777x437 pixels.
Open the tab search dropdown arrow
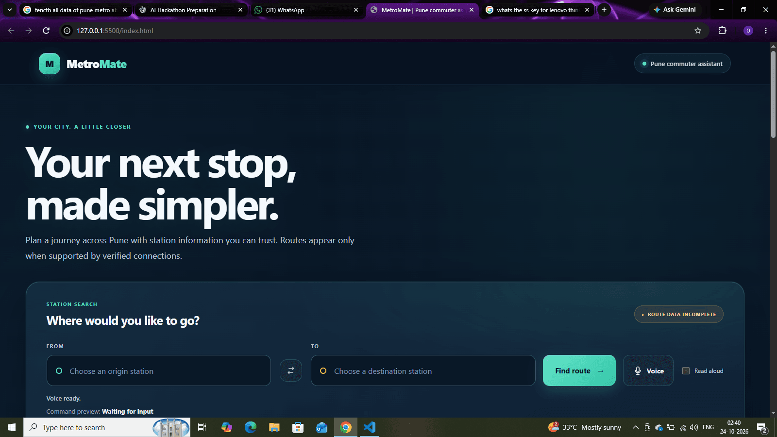point(9,10)
